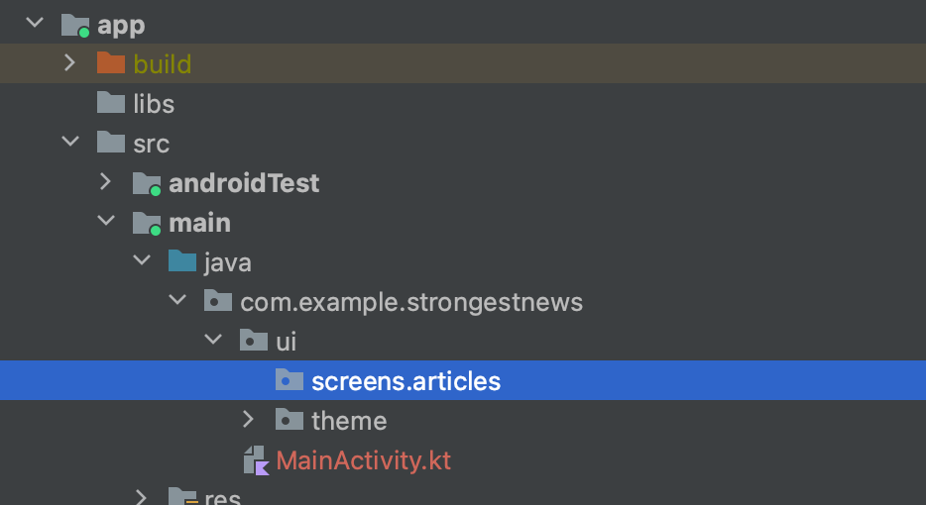Click the theme package icon

289,420
